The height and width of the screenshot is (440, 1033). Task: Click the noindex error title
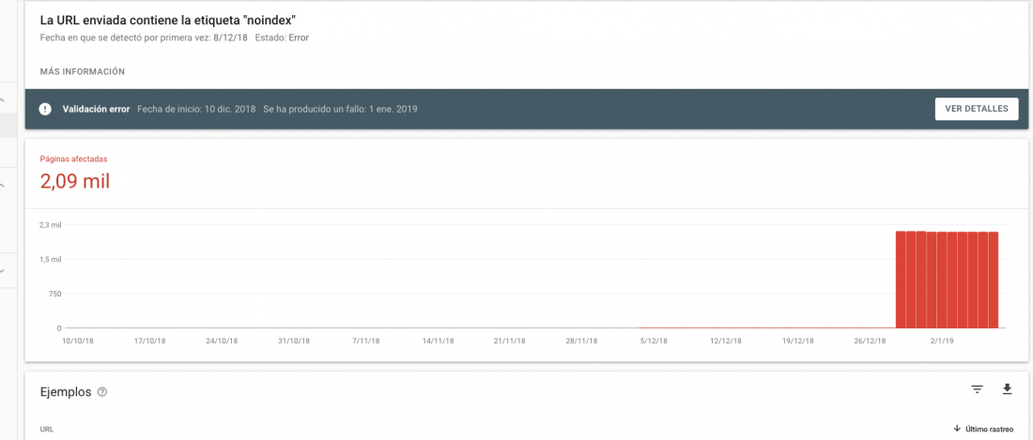coord(167,20)
